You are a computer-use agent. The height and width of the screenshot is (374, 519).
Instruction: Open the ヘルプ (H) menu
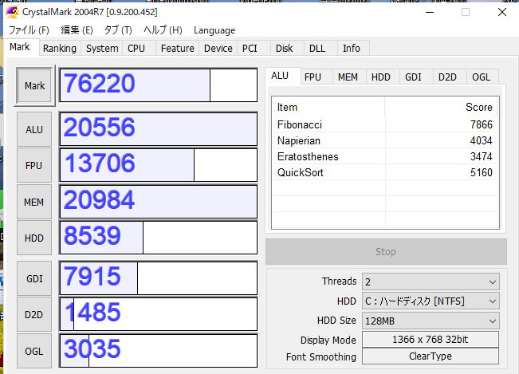pyautogui.click(x=163, y=30)
